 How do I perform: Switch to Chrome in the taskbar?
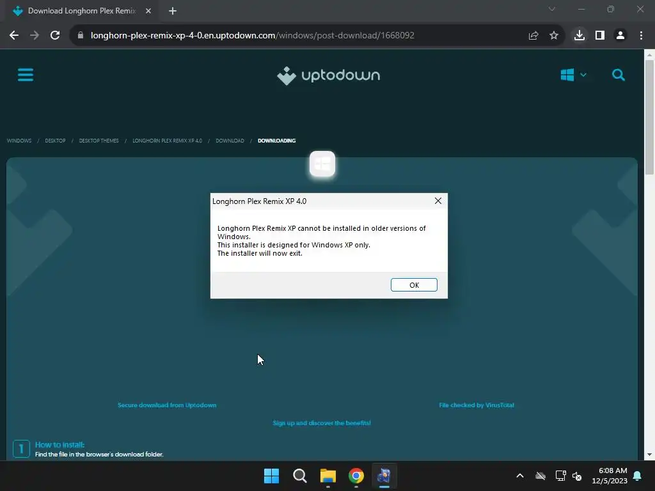click(x=356, y=476)
